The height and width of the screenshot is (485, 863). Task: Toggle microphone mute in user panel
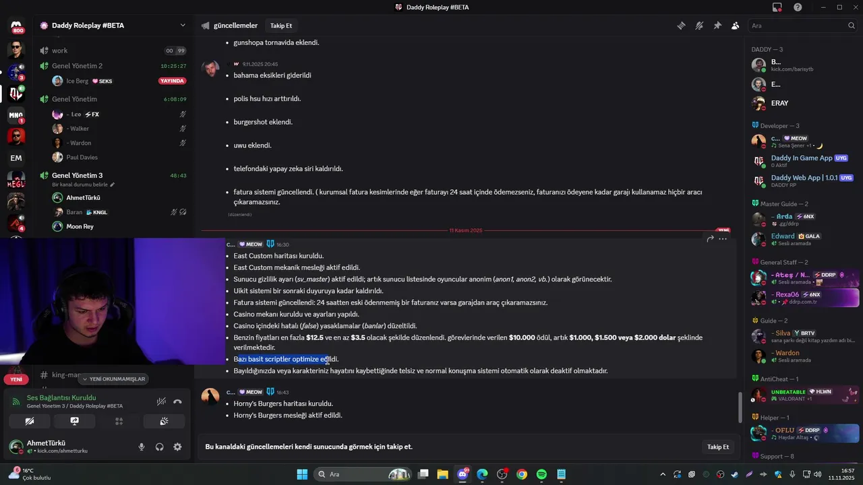[x=142, y=447]
